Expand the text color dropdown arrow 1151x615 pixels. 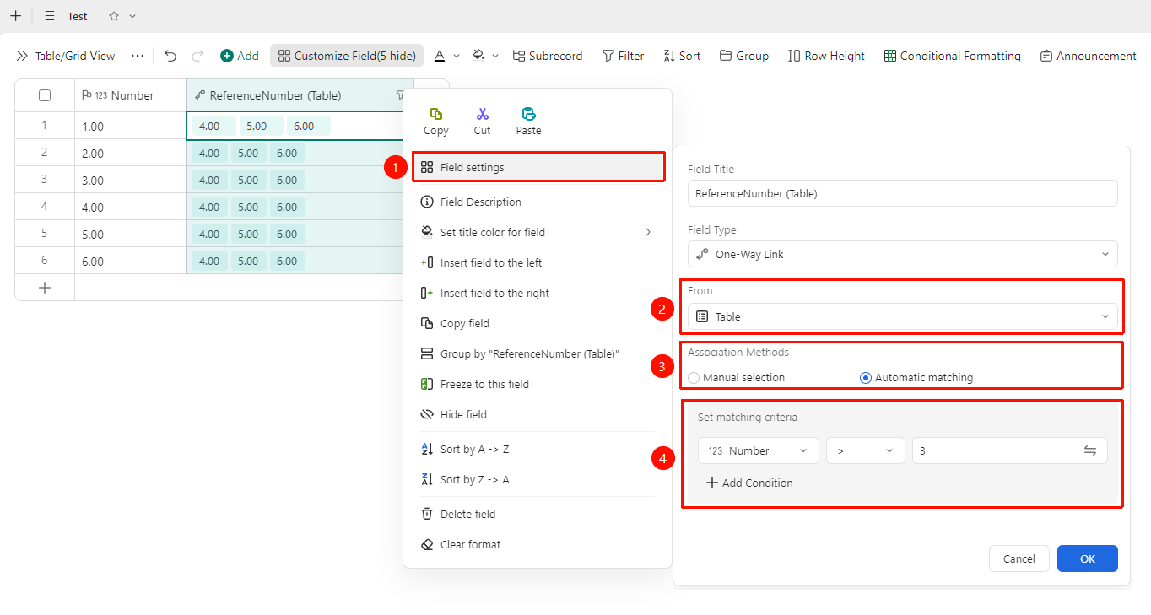(x=457, y=56)
